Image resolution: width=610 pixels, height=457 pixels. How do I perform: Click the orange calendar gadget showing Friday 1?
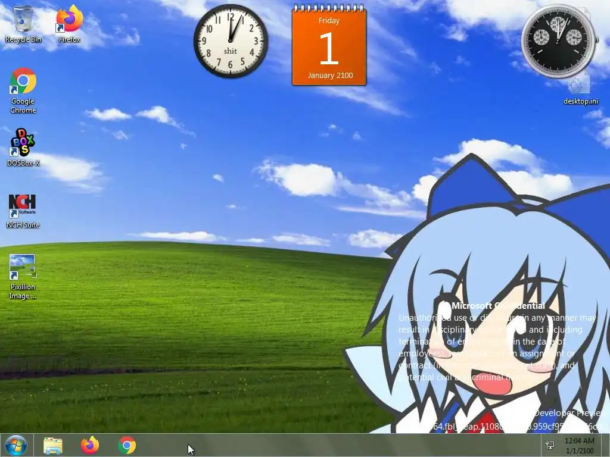[x=329, y=45]
